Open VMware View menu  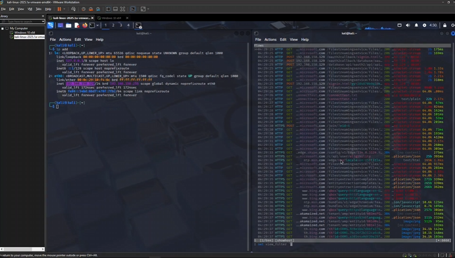[21, 9]
